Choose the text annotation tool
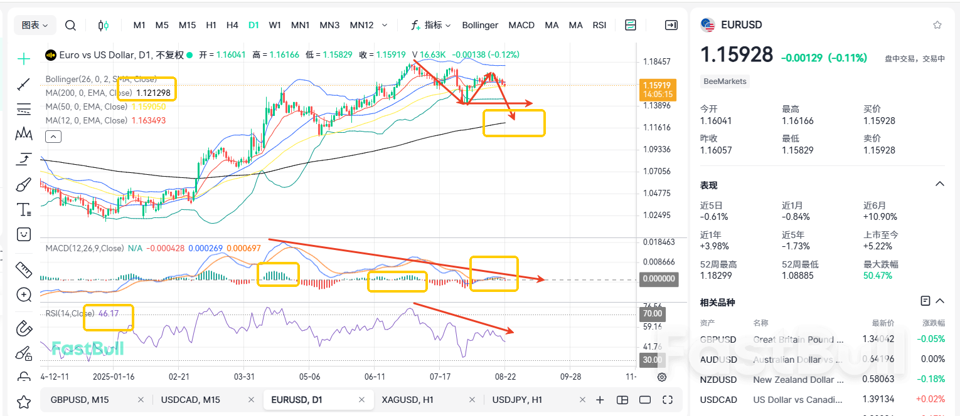 click(24, 209)
